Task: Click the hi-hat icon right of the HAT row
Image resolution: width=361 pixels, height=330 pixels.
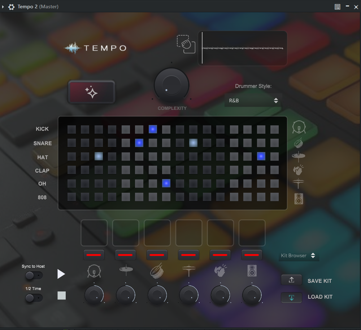Action: point(299,156)
